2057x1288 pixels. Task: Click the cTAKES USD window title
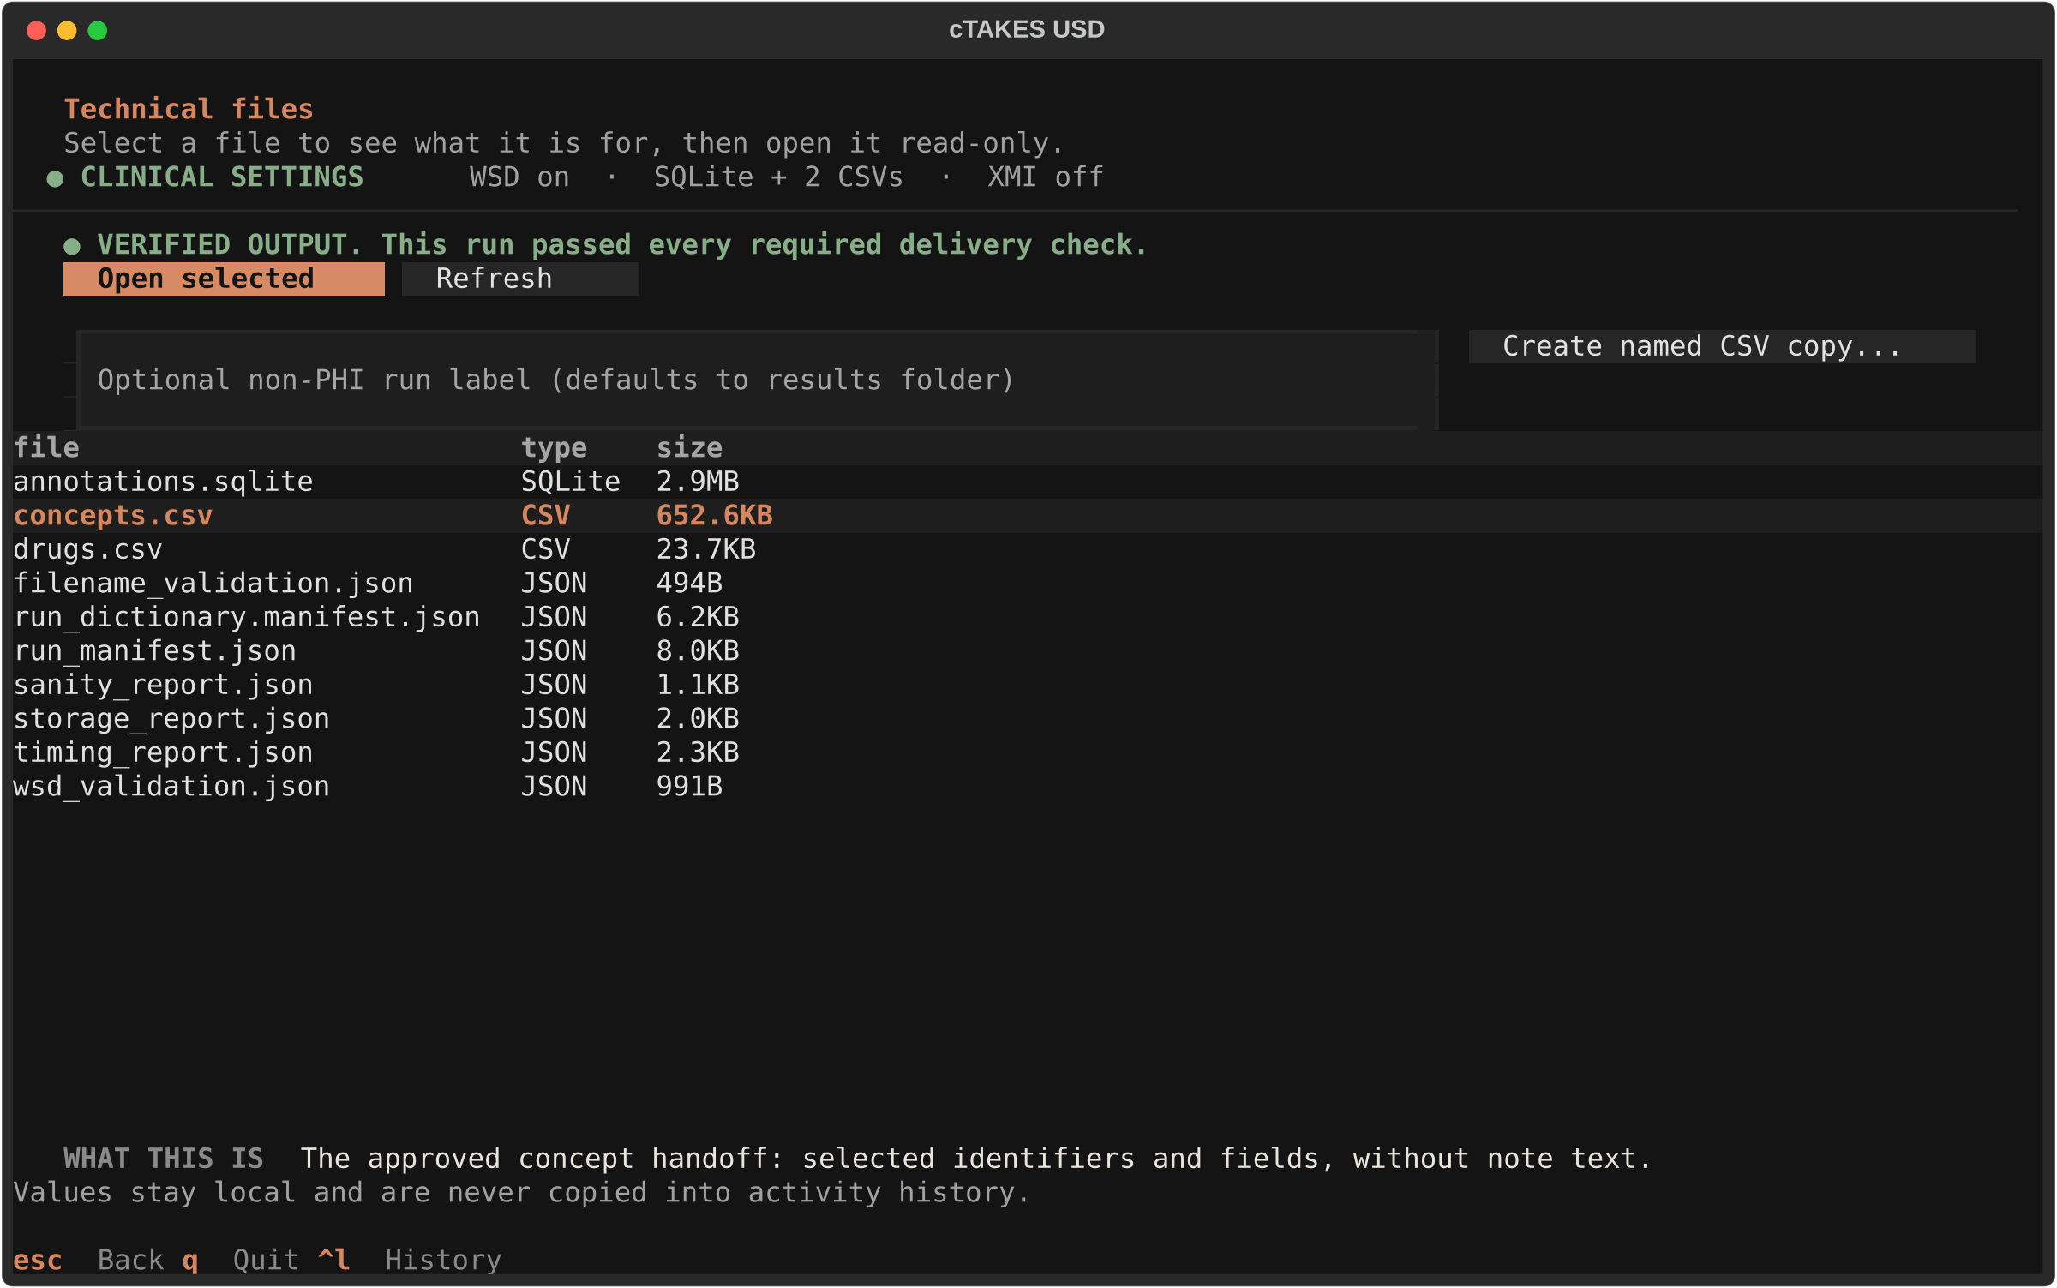(1027, 29)
